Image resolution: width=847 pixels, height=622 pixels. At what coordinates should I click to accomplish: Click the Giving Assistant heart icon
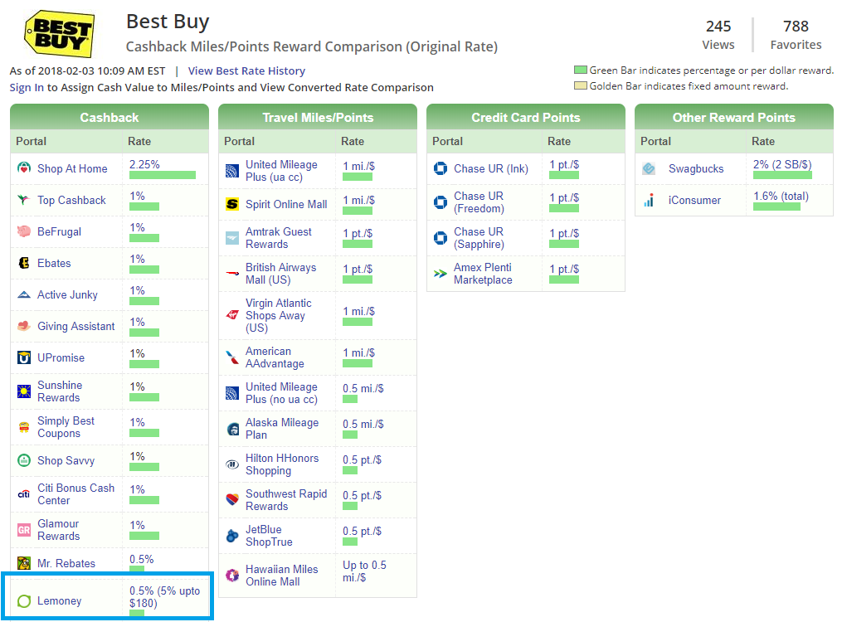[24, 326]
